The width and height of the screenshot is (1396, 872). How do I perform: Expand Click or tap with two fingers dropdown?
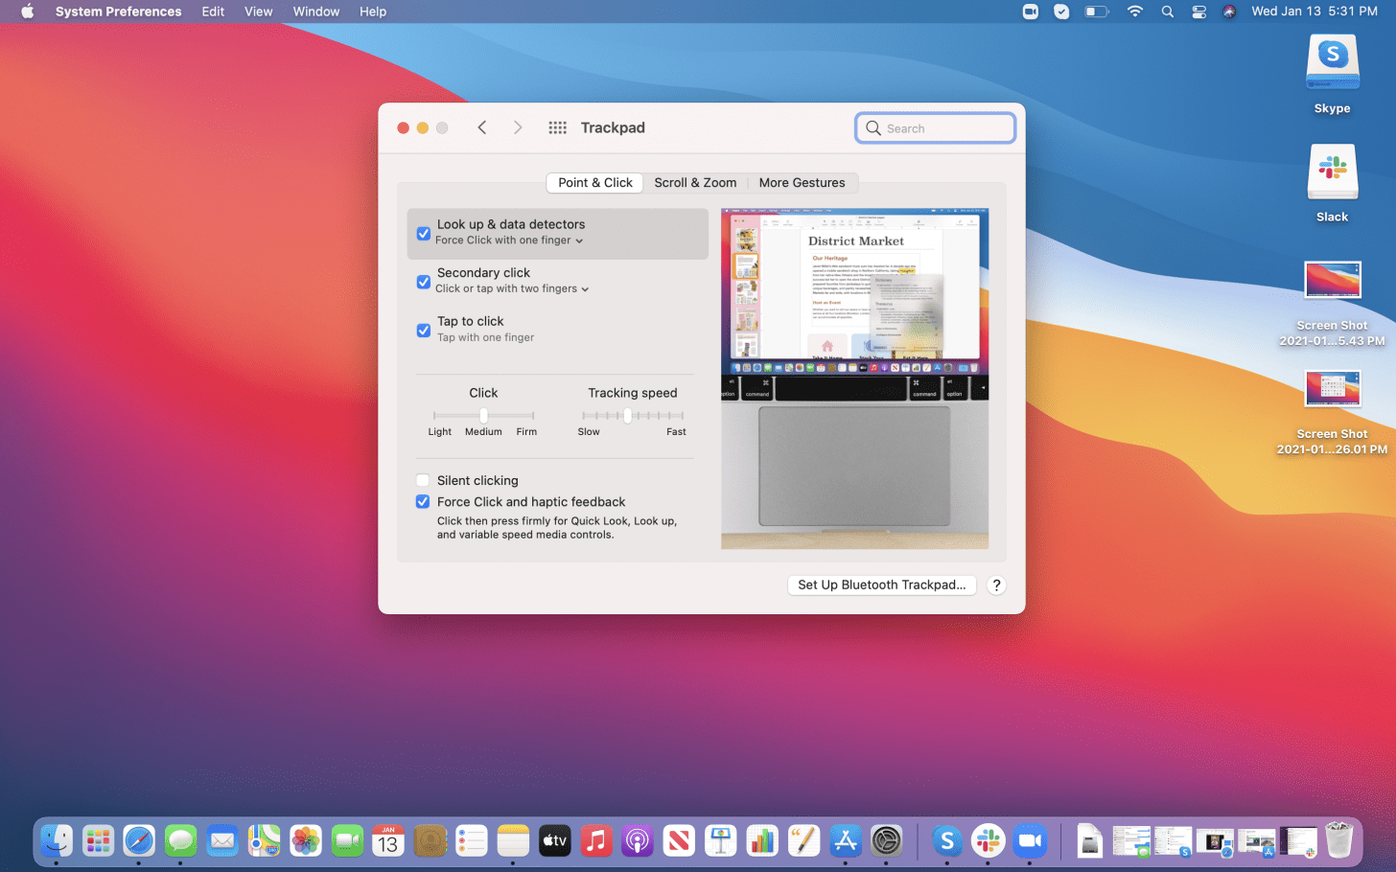click(x=512, y=288)
